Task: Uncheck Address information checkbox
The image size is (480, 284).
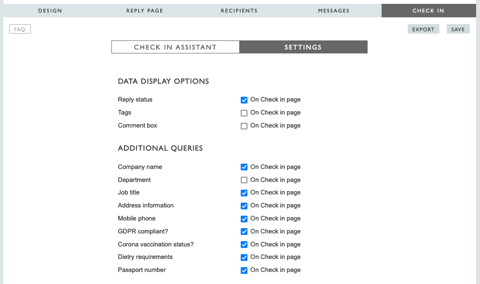Action: tap(244, 206)
